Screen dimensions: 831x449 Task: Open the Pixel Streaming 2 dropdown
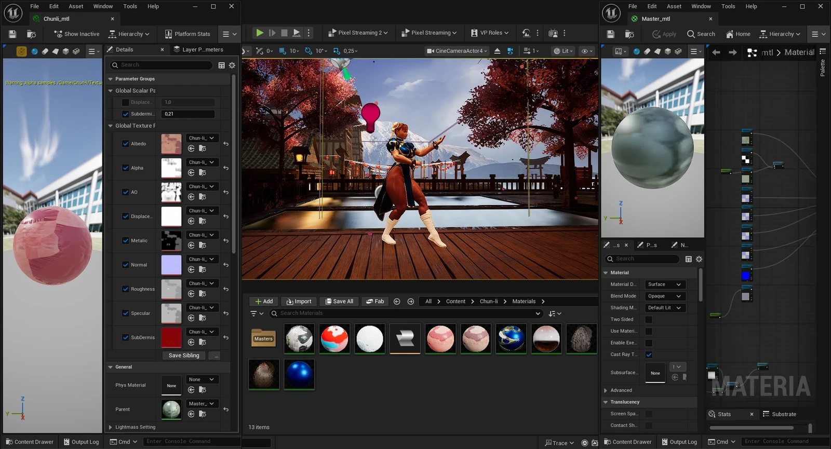358,33
